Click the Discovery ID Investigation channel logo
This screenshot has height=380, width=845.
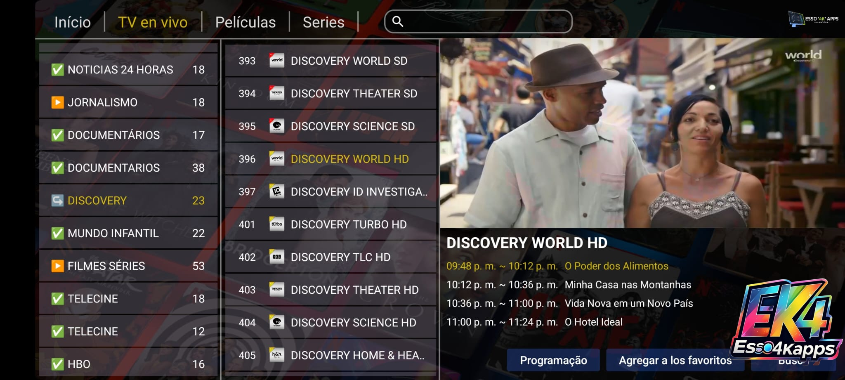(x=277, y=191)
